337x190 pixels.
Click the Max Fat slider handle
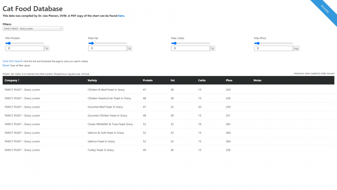pyautogui.click(x=92, y=43)
